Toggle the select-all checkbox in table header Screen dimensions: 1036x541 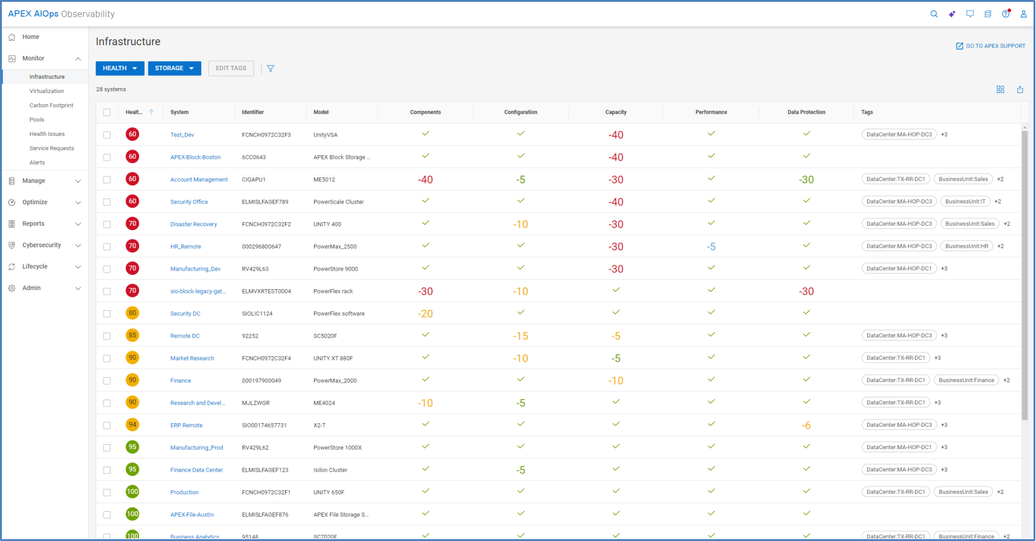tap(107, 112)
